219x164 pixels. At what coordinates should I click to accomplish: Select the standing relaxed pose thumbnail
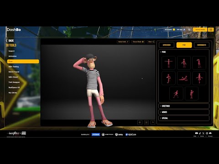pyautogui.click(x=184, y=63)
